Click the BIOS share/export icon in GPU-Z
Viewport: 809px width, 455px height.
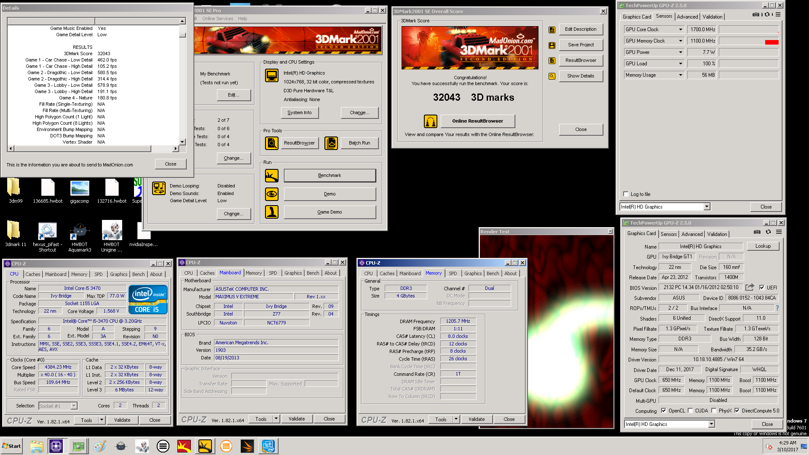click(x=750, y=287)
